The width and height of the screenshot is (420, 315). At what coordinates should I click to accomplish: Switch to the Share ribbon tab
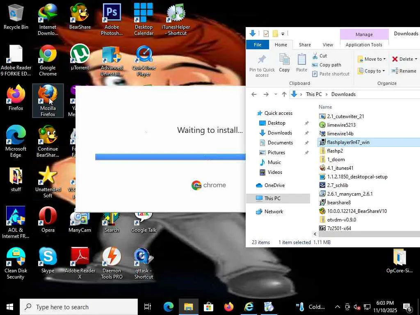point(305,45)
